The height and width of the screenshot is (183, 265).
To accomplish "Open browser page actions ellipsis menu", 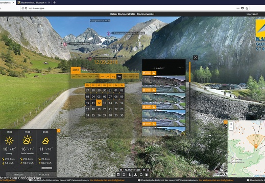I will pos(238,8).
